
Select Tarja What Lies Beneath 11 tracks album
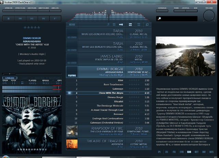109,34
